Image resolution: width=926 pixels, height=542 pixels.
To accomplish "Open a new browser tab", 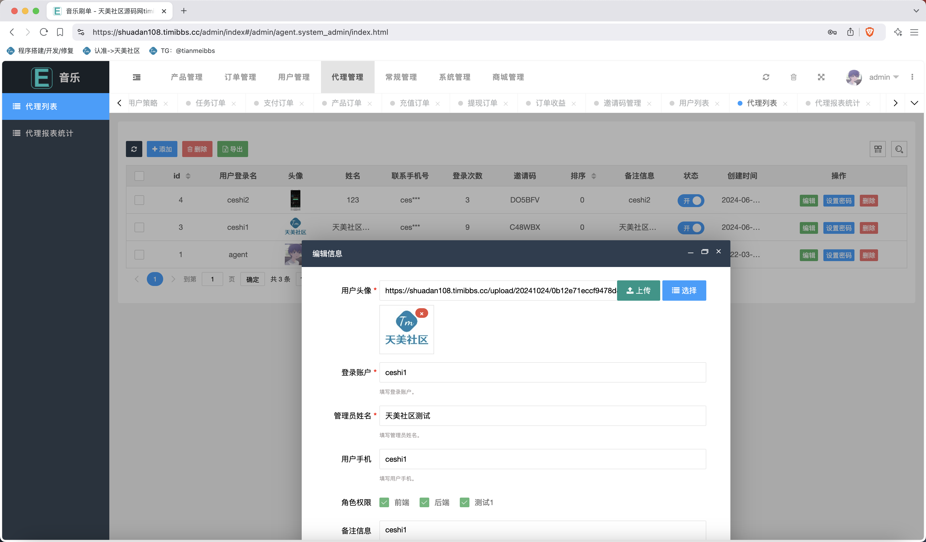I will (x=184, y=11).
